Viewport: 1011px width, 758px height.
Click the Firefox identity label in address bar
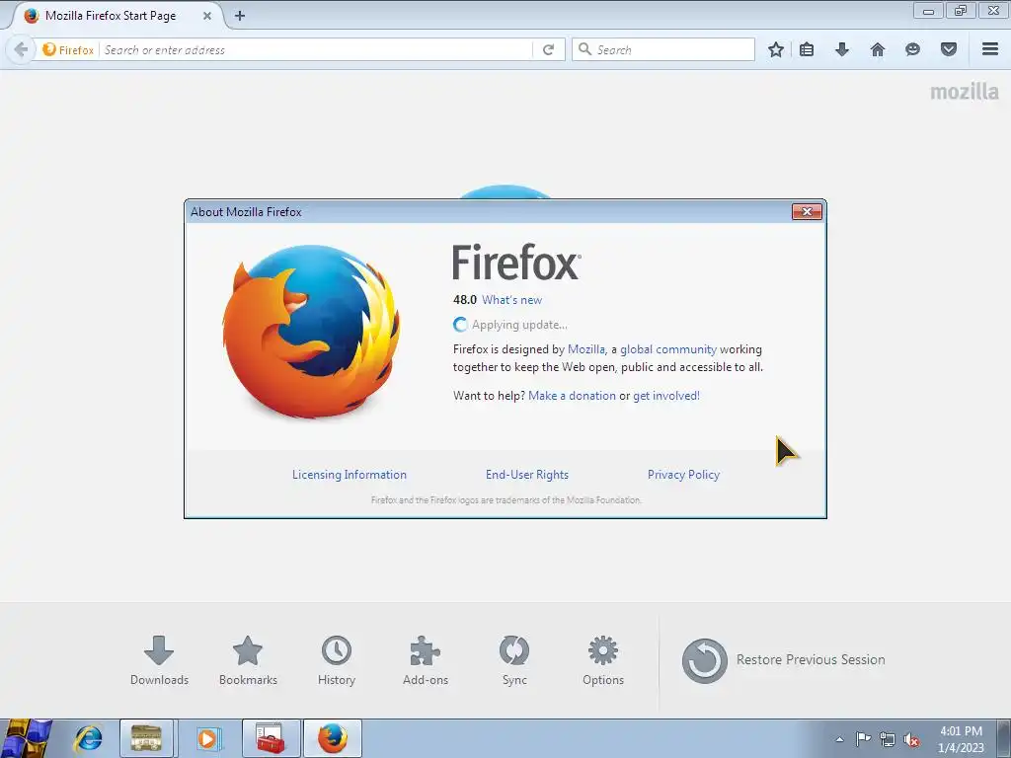68,49
